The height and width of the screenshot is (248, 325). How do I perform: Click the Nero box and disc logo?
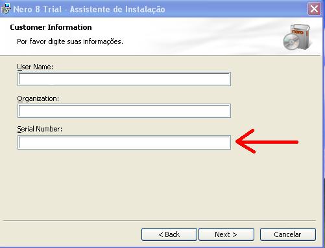click(x=297, y=37)
